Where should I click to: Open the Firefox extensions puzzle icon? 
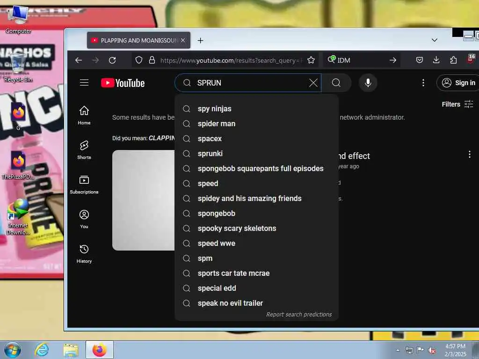click(453, 60)
